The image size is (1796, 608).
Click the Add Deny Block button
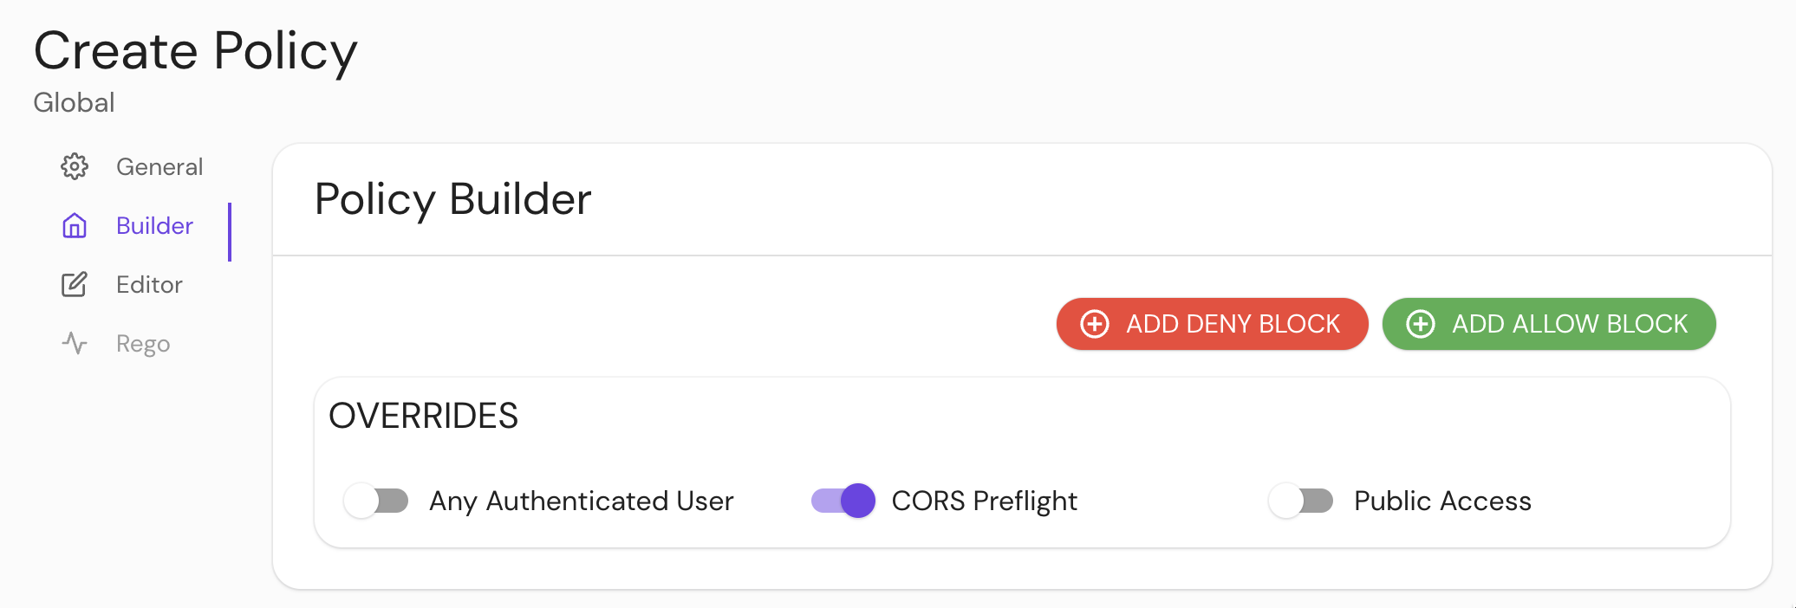[x=1212, y=324]
